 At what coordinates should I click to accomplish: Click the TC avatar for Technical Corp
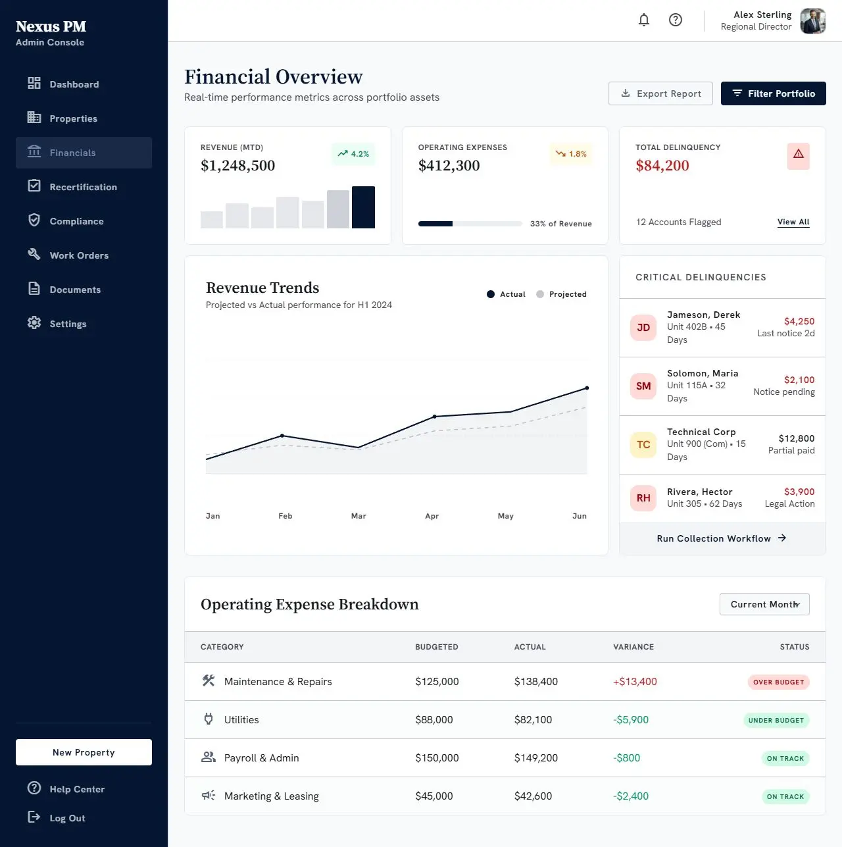[643, 445]
